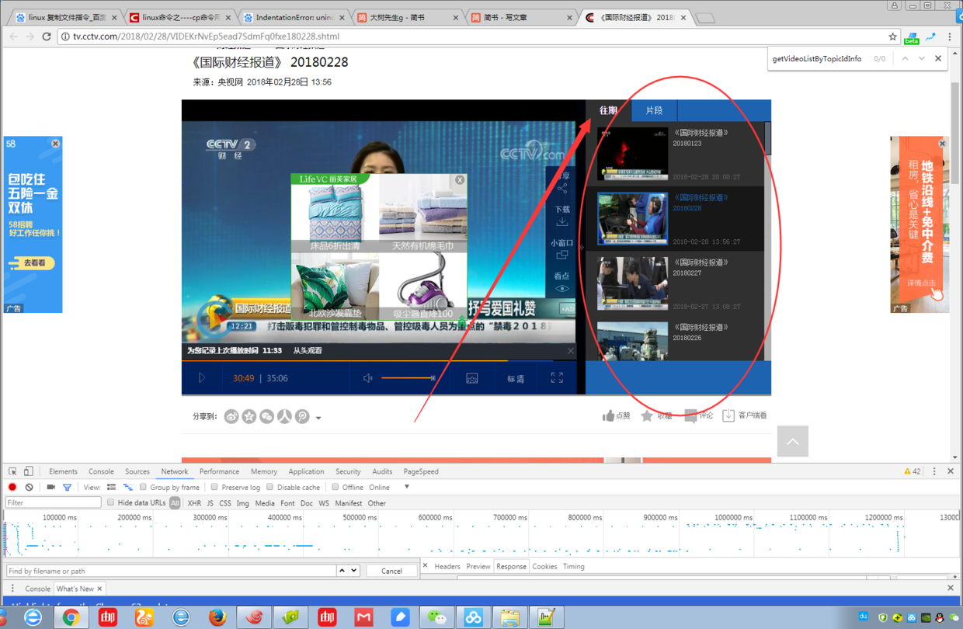Stop recording network log (red dot)

(12, 487)
